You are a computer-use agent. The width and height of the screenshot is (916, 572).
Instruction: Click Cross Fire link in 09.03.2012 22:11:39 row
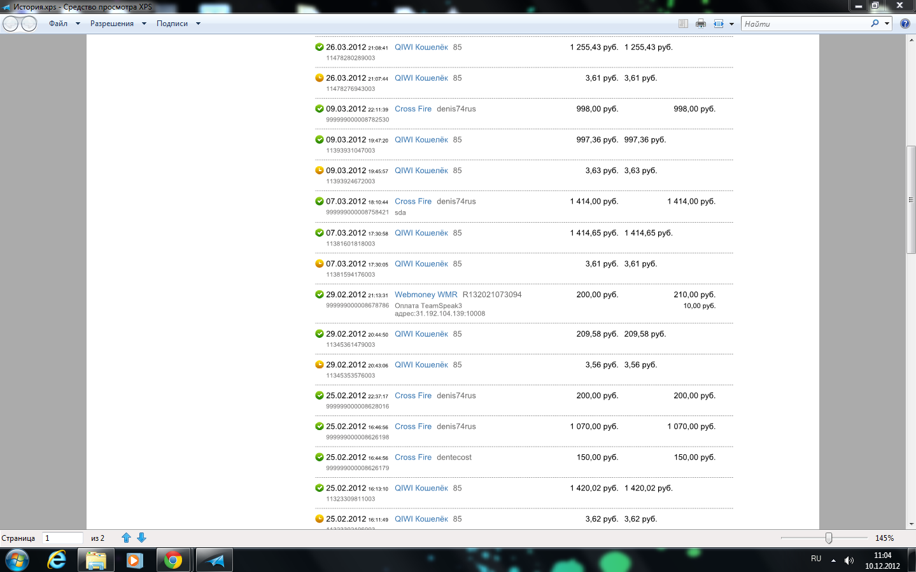point(413,109)
